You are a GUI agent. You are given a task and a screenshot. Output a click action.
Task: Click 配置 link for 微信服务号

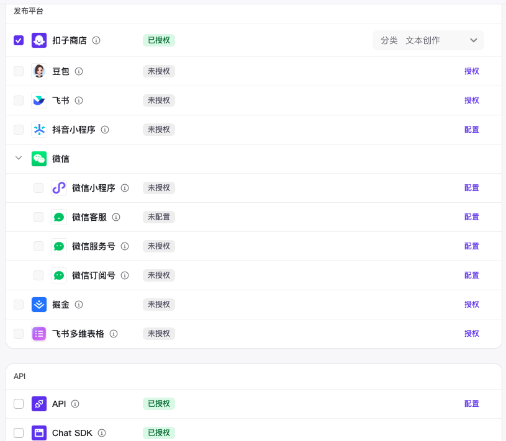click(x=471, y=246)
